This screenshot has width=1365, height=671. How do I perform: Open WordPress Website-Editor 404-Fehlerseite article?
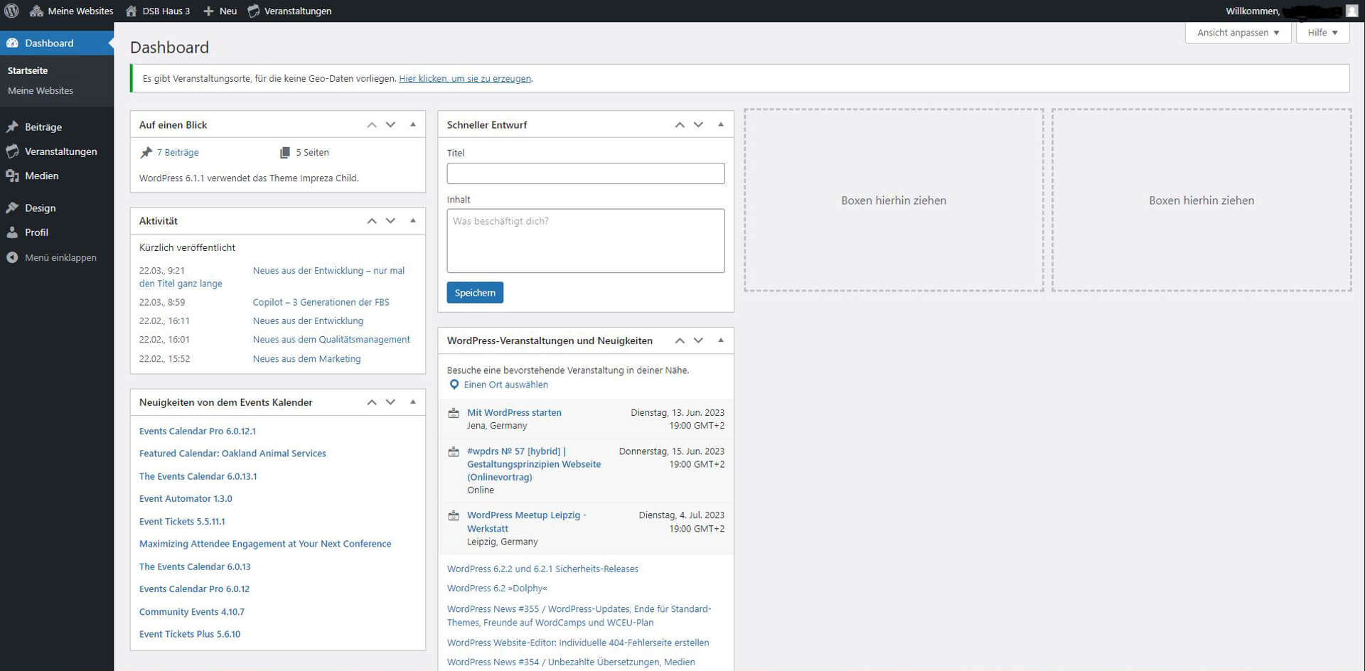pyautogui.click(x=578, y=643)
